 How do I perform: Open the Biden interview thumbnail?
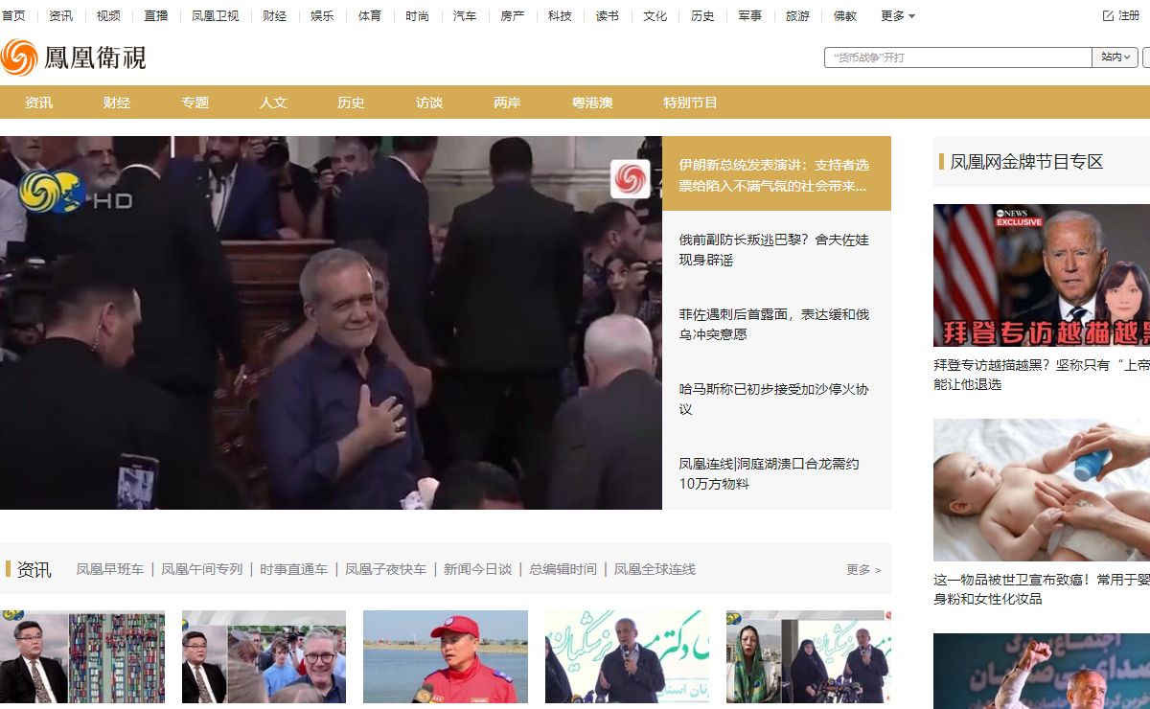pos(1042,276)
